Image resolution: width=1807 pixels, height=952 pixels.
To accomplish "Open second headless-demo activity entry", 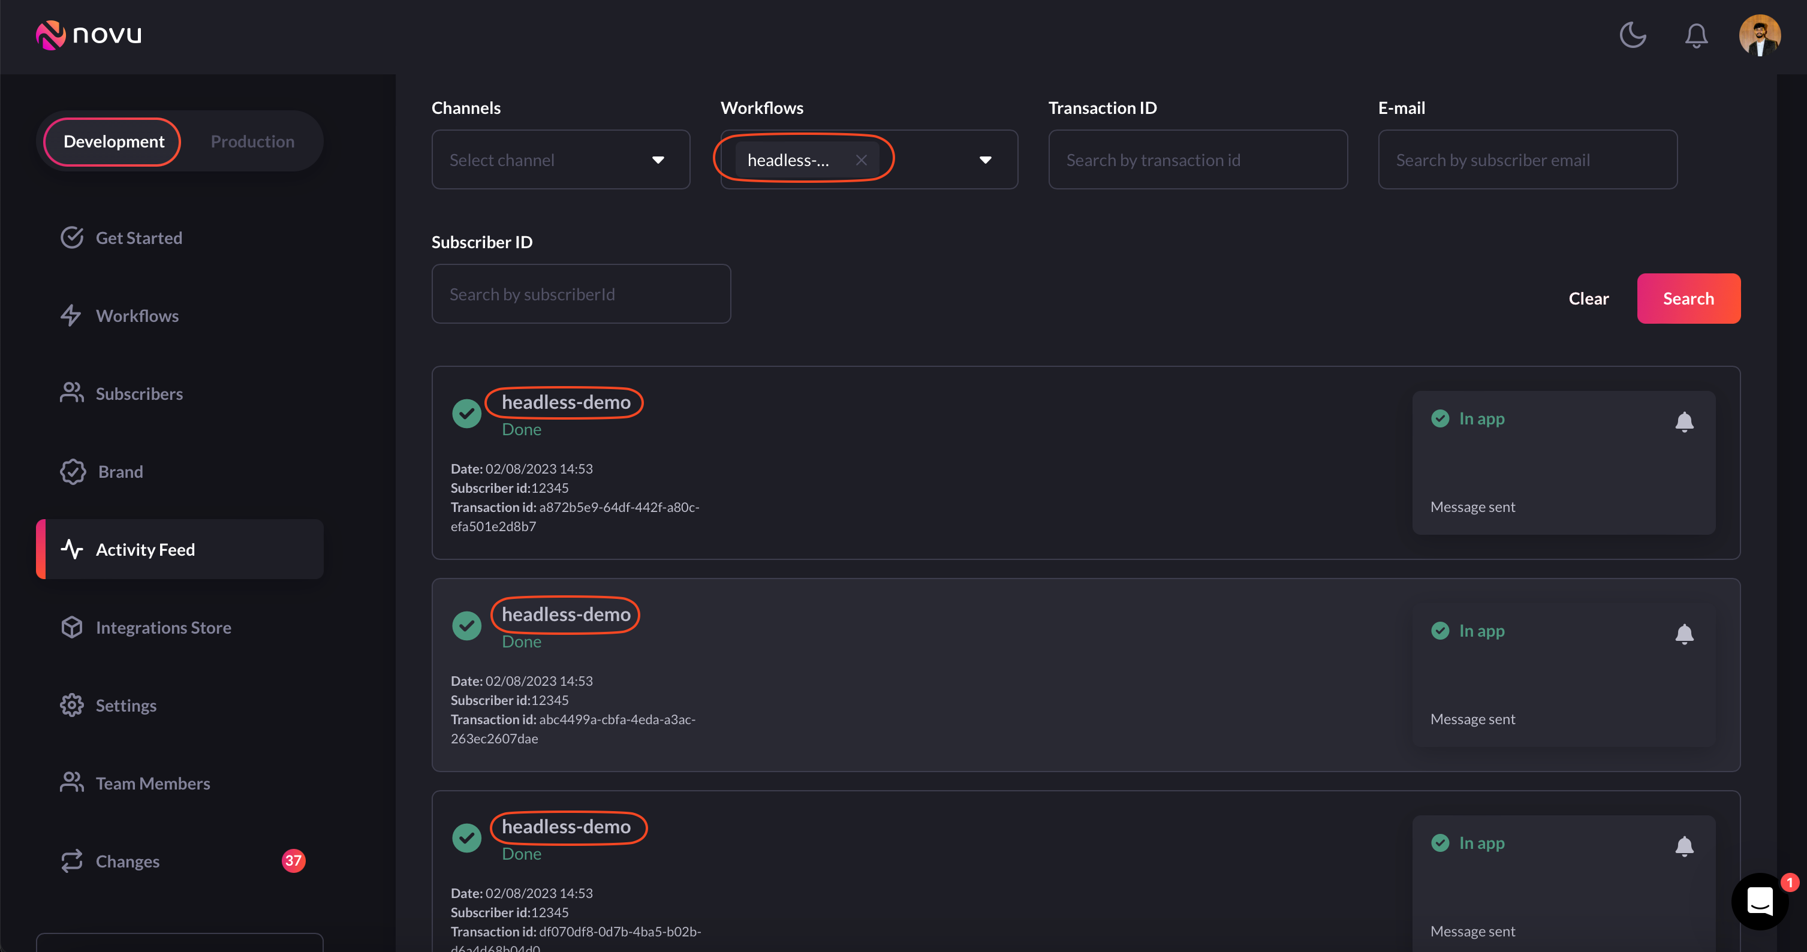I will pyautogui.click(x=566, y=614).
